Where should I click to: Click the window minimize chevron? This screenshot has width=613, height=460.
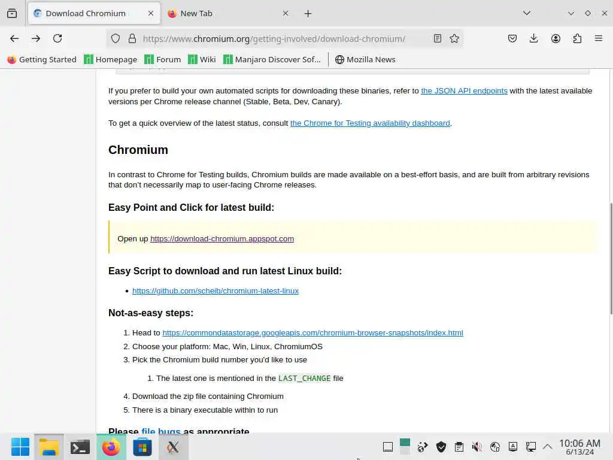click(570, 13)
